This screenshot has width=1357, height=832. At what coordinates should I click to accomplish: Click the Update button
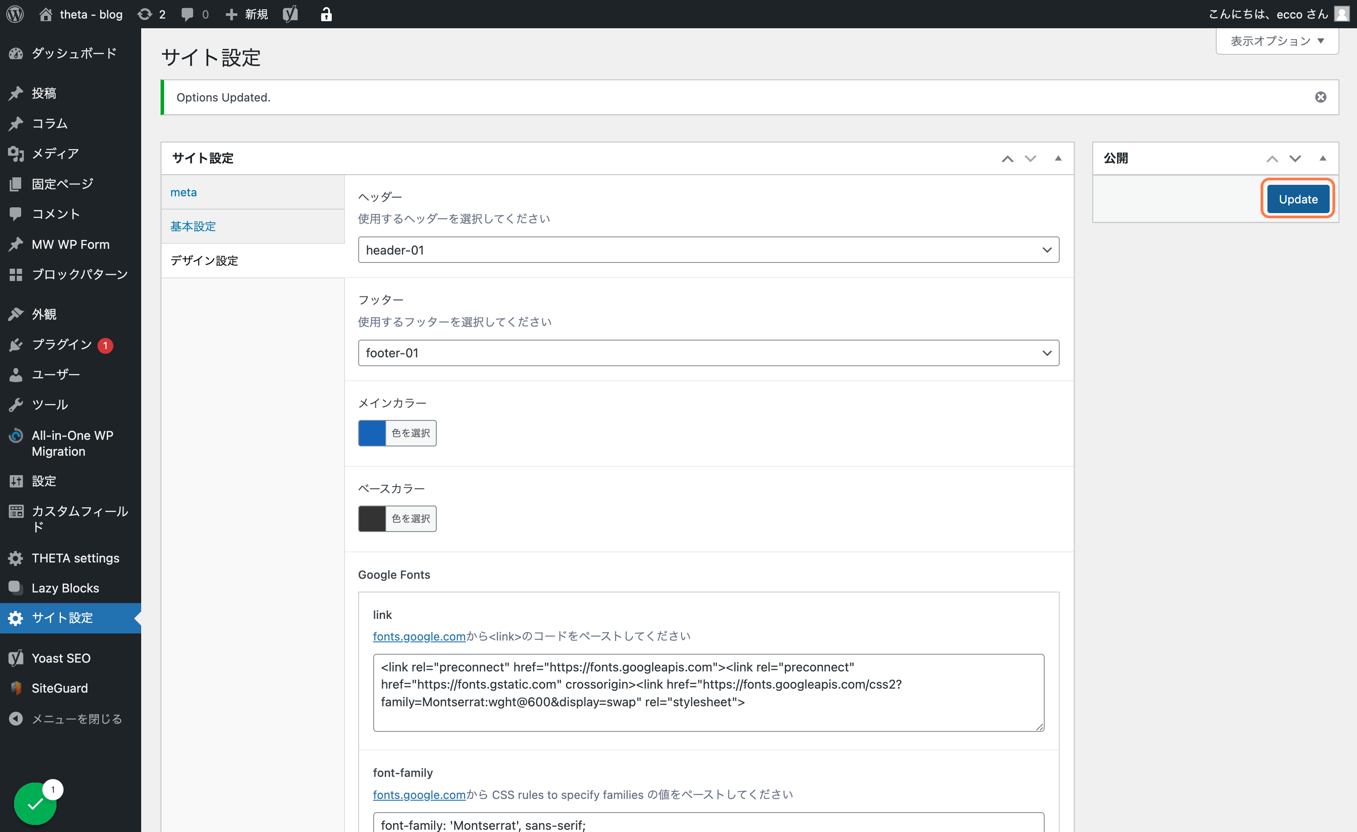click(1298, 199)
